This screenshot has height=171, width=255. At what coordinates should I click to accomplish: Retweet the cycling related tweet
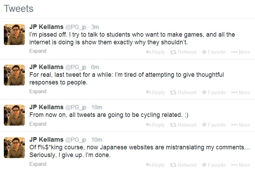click(x=183, y=125)
